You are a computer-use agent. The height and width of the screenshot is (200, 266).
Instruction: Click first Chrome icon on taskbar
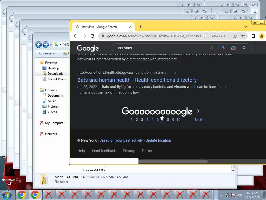22,195
